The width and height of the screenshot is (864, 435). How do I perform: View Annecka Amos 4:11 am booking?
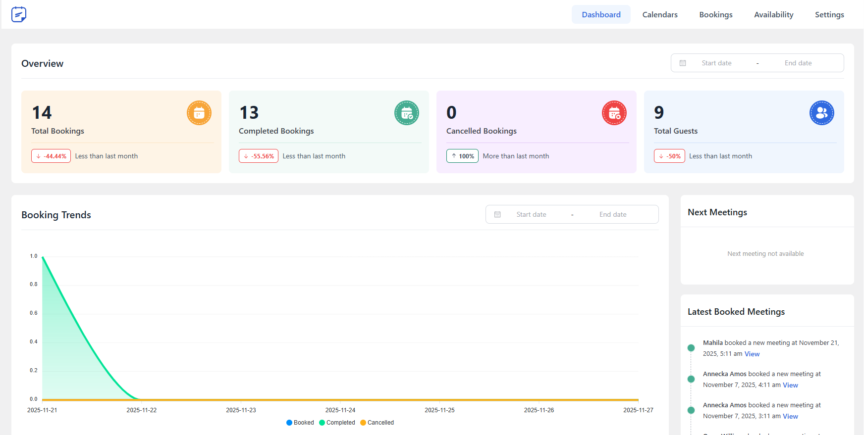tap(790, 386)
